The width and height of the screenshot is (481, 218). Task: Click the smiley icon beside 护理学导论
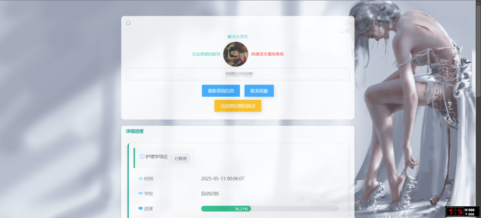click(142, 157)
